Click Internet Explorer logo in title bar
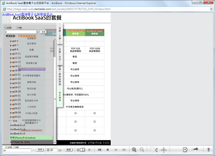This screenshot has width=215, height=156. click(x=4, y=3)
